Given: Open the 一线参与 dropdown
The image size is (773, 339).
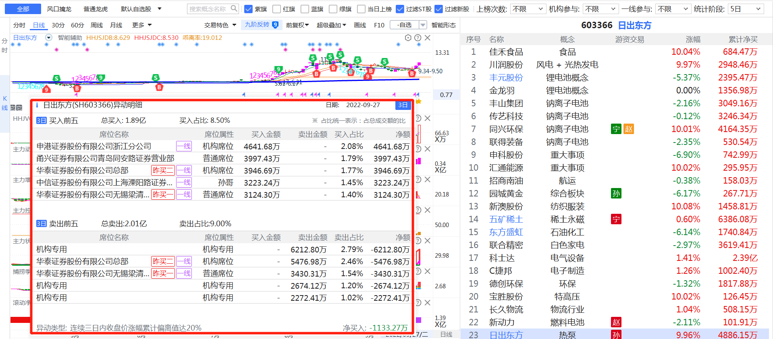Looking at the screenshot, I should pos(673,9).
